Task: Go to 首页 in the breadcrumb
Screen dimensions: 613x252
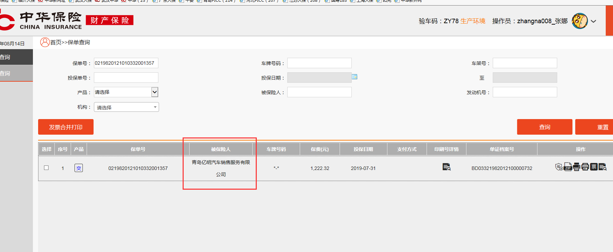Action: click(x=56, y=42)
